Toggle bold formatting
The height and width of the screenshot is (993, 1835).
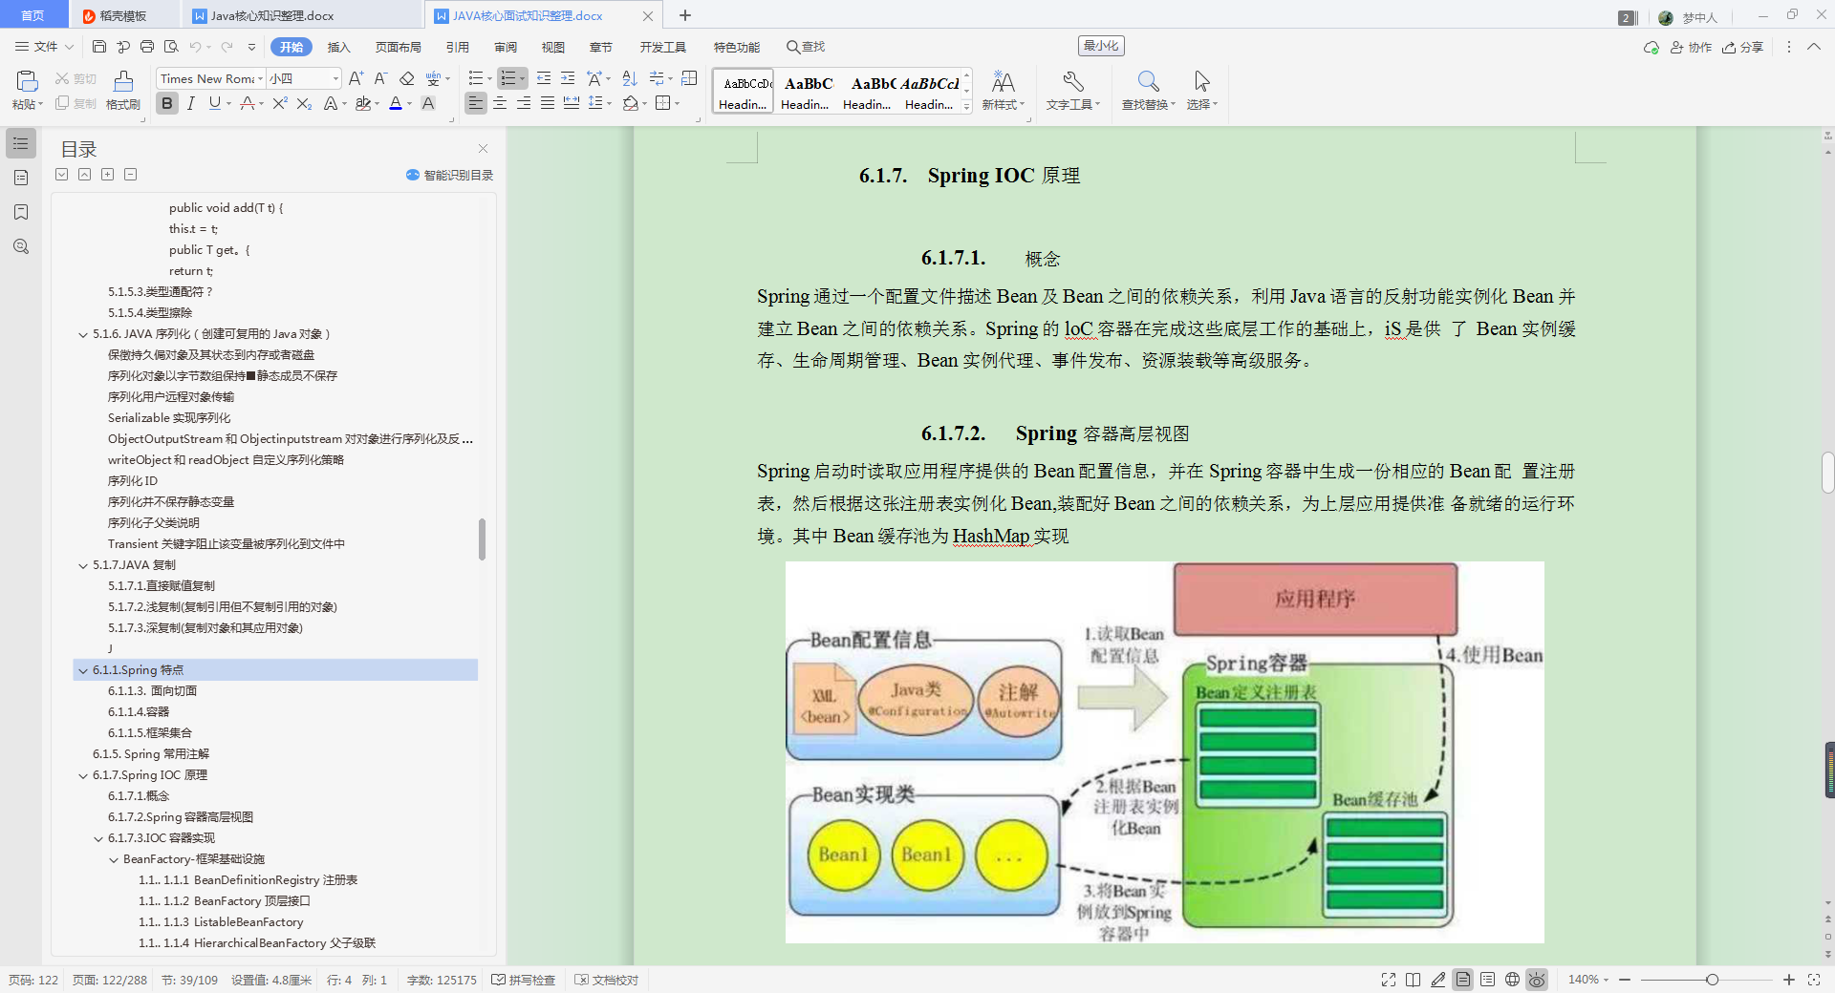167,103
